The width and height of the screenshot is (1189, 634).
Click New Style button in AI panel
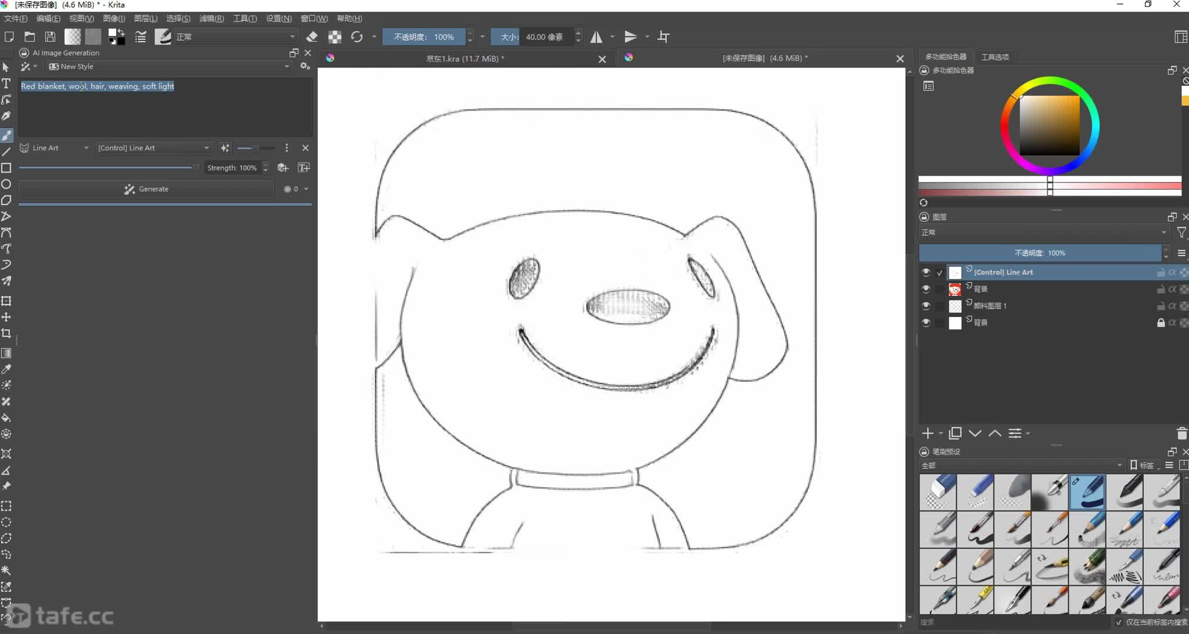(77, 66)
